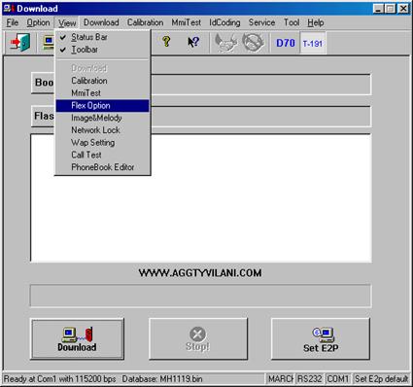Open the Help menu
This screenshot has width=413, height=387.
(316, 22)
